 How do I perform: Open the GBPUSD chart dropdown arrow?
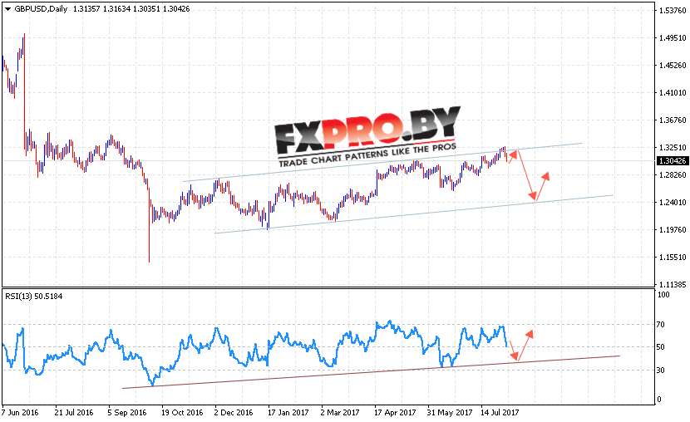point(7,9)
